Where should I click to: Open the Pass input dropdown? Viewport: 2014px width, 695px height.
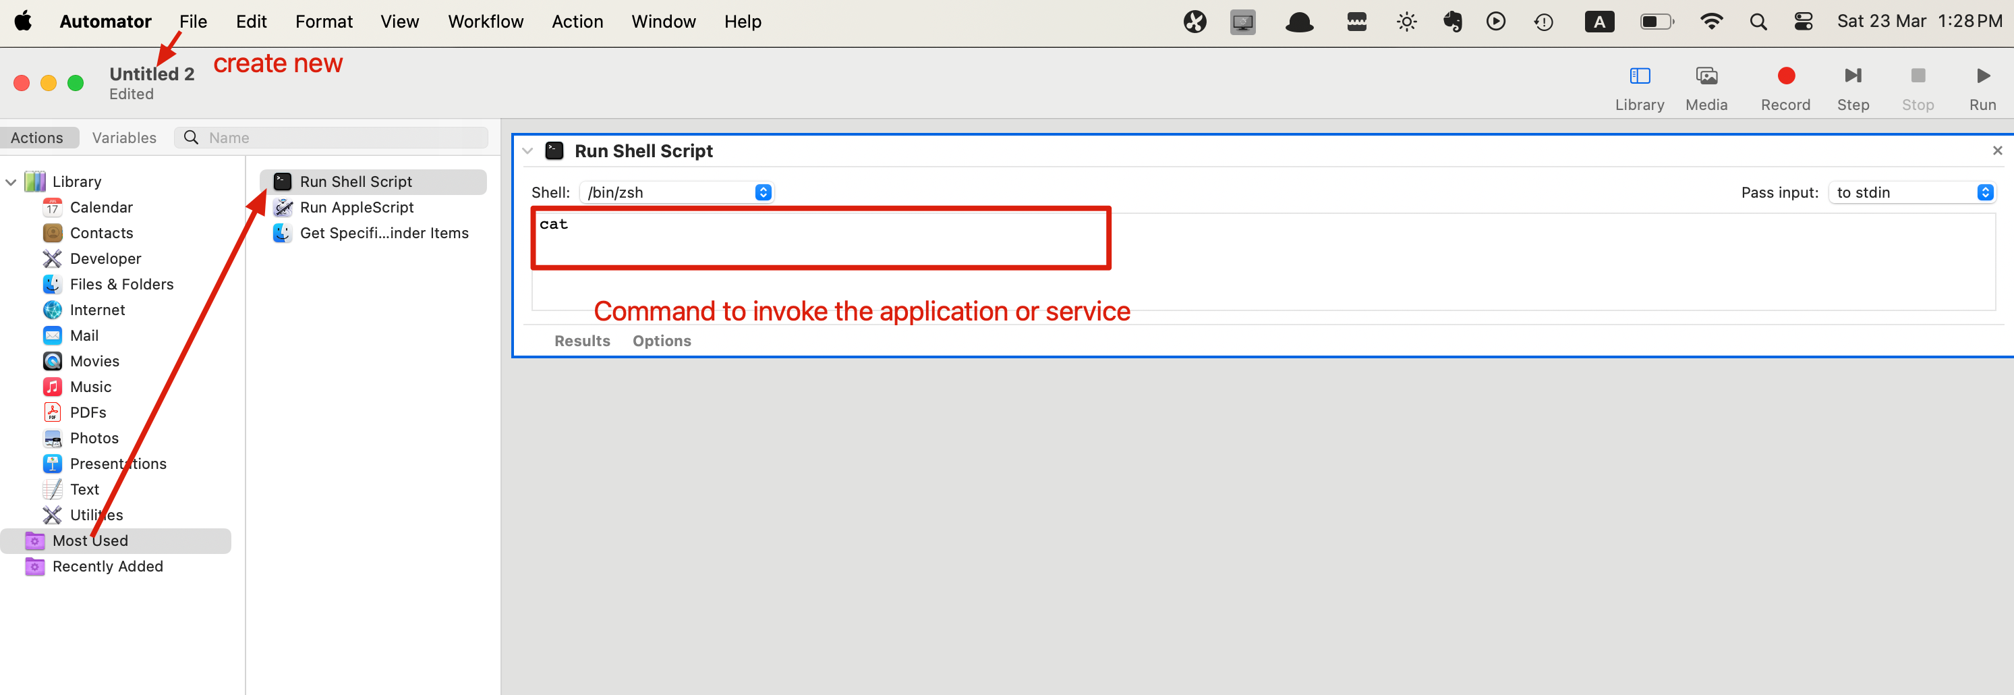click(1911, 192)
